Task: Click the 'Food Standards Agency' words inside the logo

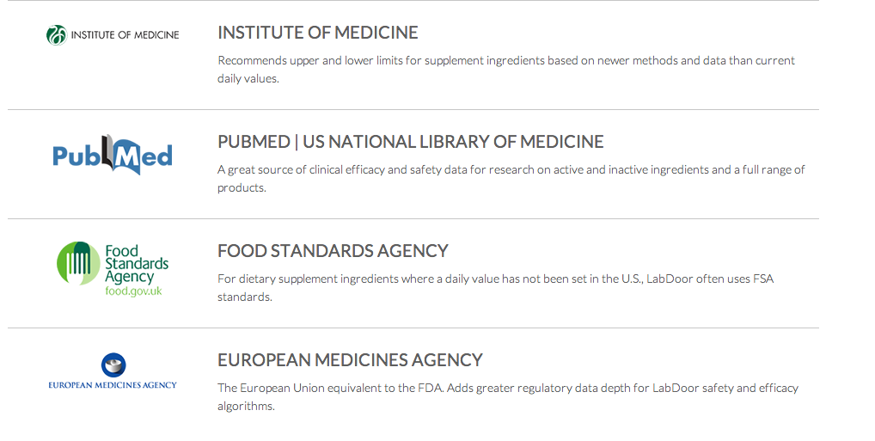Action: coord(136,264)
